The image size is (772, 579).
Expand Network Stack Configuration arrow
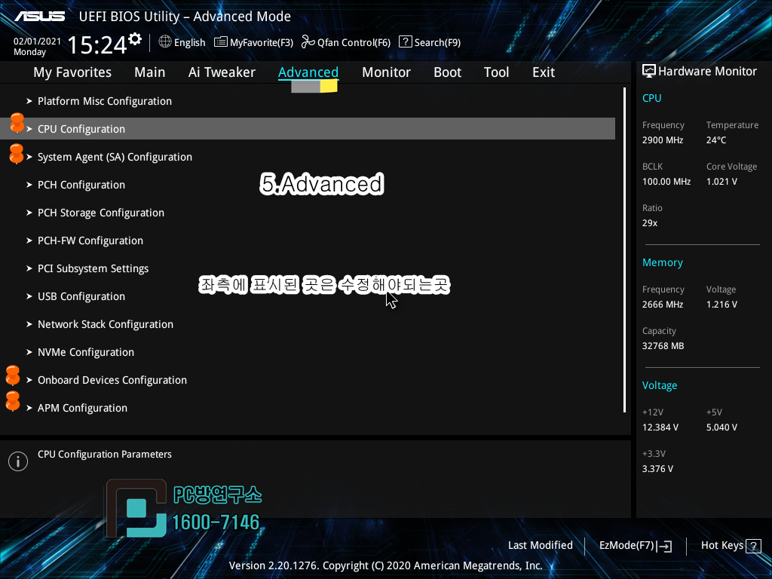29,324
